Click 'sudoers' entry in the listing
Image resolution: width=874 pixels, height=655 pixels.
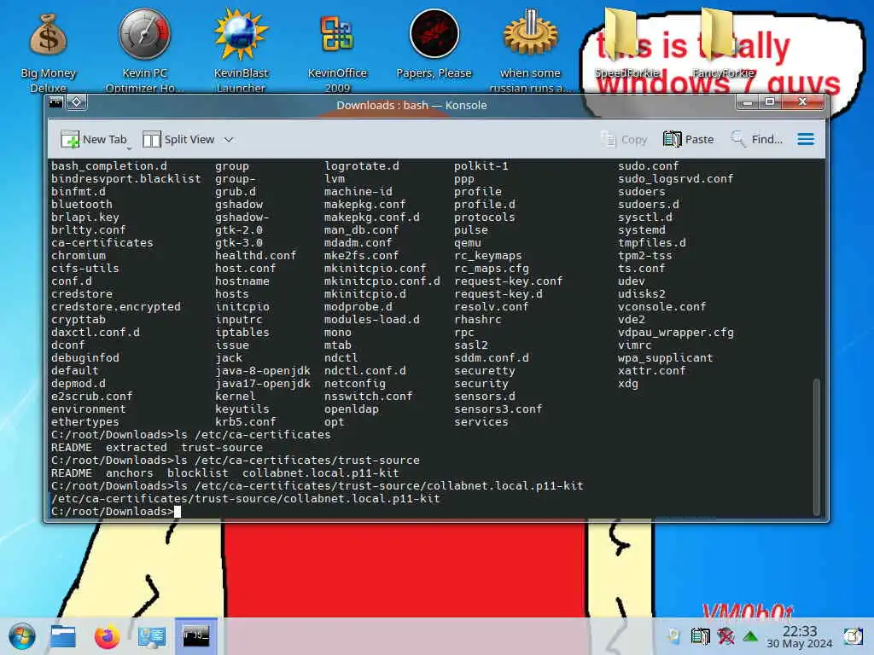pyautogui.click(x=642, y=192)
